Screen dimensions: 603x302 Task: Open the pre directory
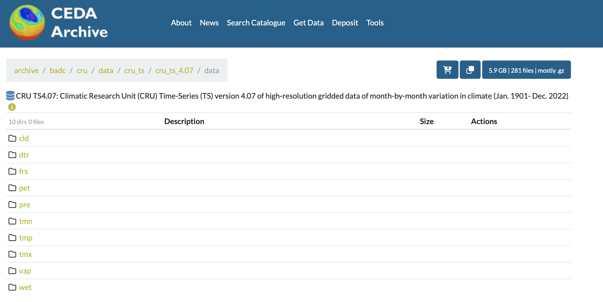pos(25,205)
